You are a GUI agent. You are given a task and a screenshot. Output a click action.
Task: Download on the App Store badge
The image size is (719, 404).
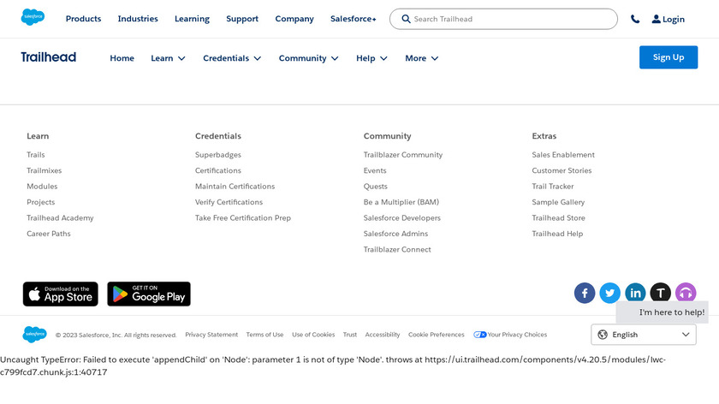(x=60, y=294)
